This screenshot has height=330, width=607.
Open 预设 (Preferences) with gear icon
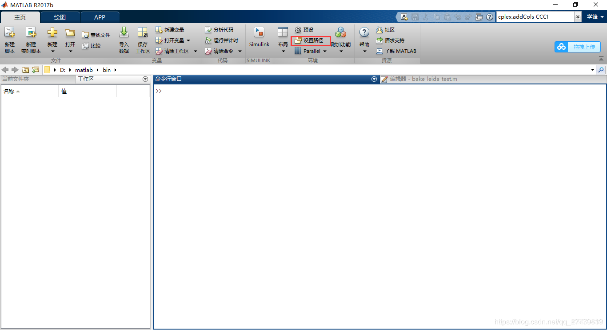(304, 30)
